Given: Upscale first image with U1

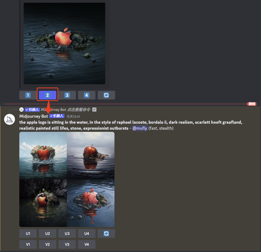Looking at the screenshot, I should (x=28, y=234).
